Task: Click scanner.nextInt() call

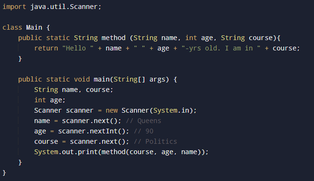Action: coord(92,131)
